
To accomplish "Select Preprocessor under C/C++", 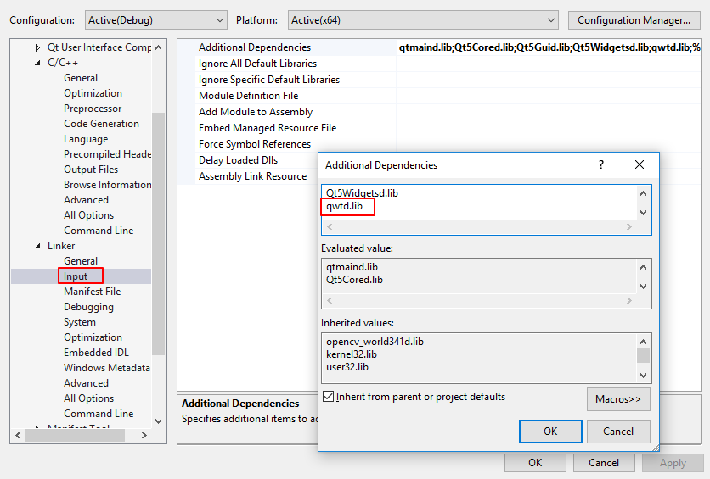I will coord(92,109).
